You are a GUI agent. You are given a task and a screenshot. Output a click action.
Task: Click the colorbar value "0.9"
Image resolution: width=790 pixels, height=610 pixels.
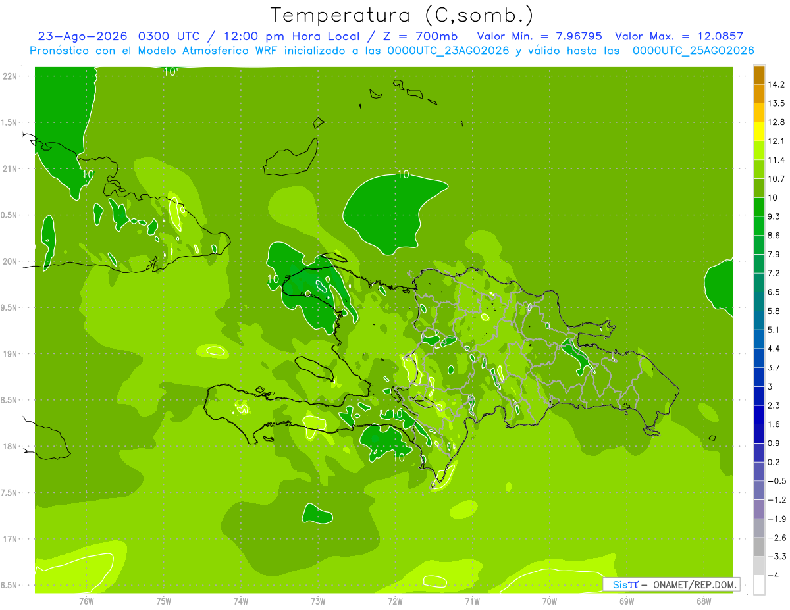(x=774, y=443)
